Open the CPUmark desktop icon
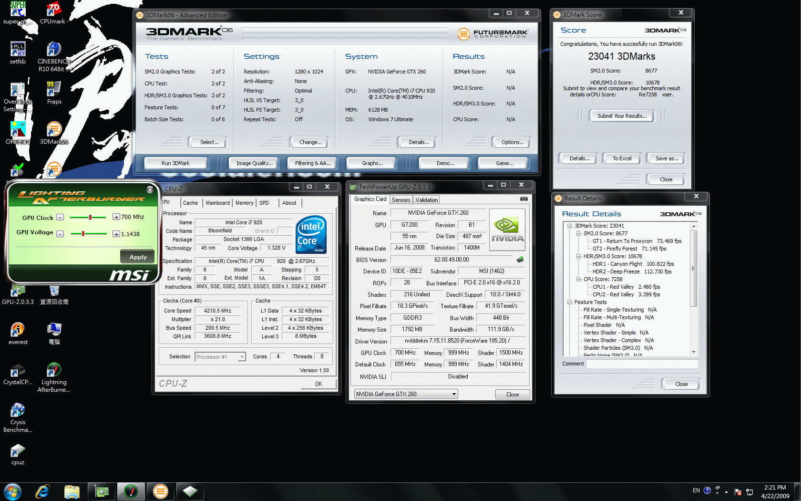Image resolution: width=801 pixels, height=501 pixels. pyautogui.click(x=54, y=13)
